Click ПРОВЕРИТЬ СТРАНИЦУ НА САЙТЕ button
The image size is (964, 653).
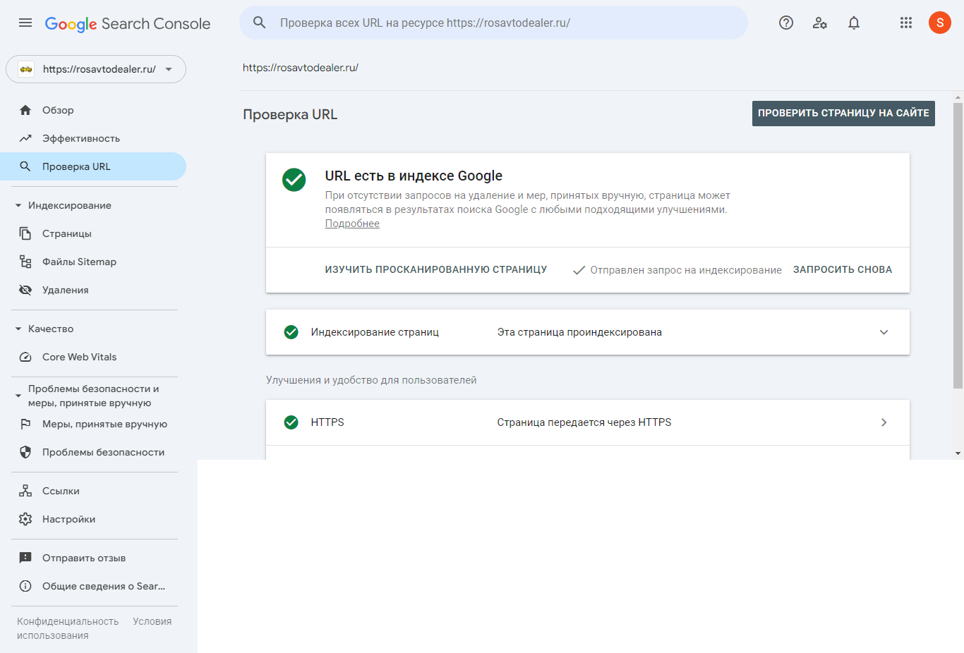(x=843, y=114)
